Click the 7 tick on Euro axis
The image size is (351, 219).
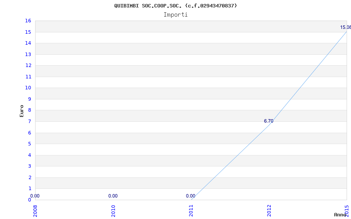[29, 122]
